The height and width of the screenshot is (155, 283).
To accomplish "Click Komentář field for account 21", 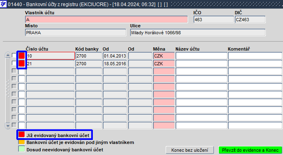I will [255, 64].
